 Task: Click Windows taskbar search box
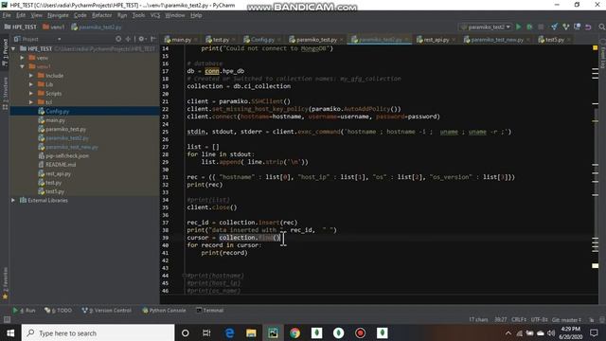coord(98,332)
